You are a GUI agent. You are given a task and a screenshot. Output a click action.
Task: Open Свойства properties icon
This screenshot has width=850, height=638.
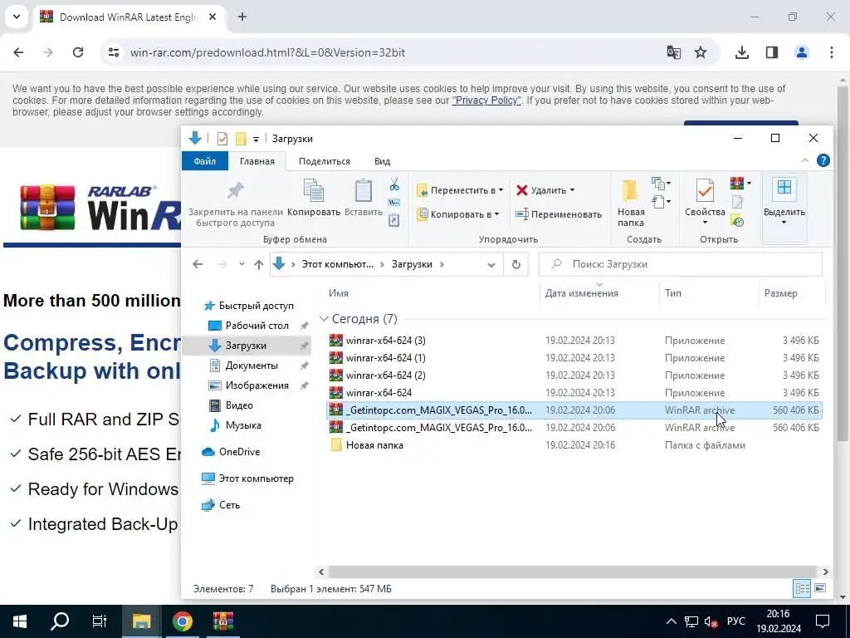click(x=705, y=191)
